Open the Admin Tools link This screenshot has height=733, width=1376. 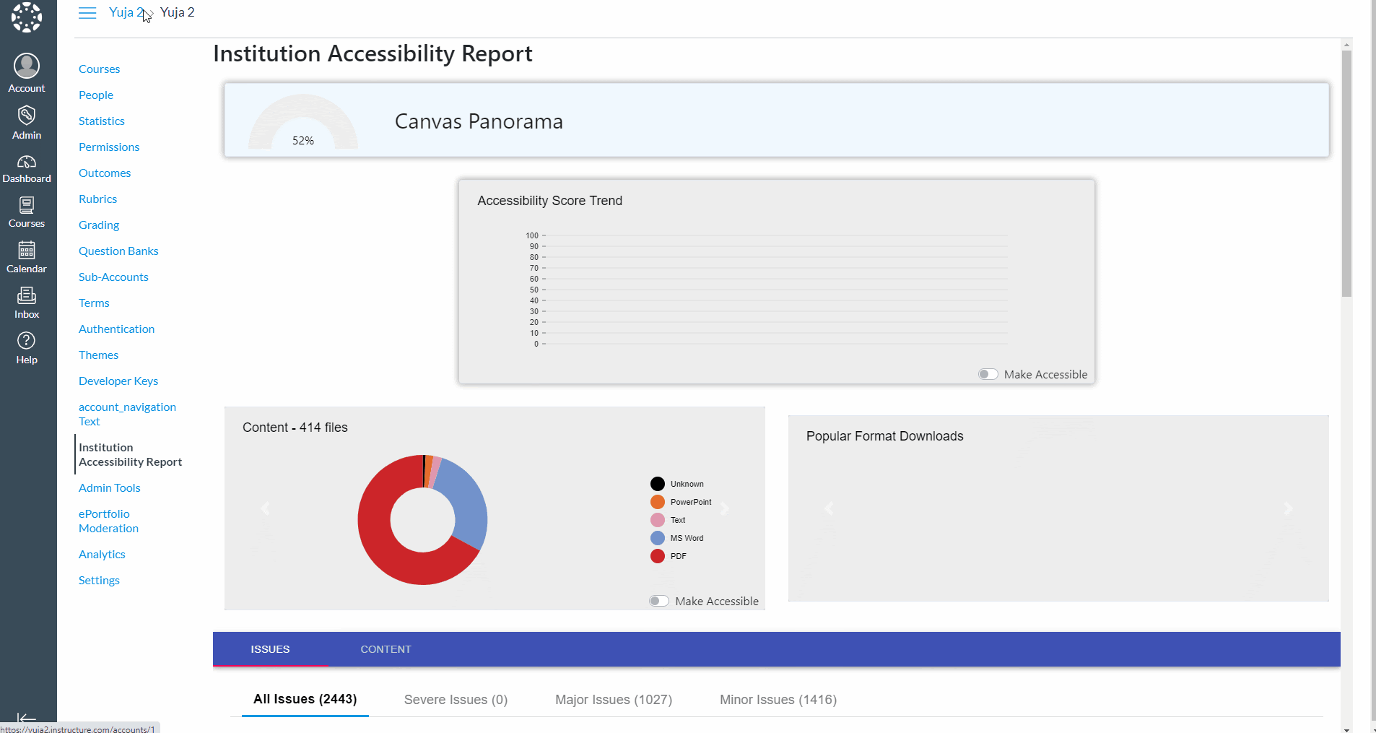110,488
